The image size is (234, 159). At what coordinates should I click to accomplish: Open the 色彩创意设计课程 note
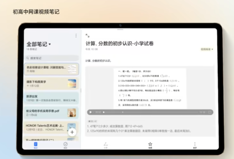coord(52,69)
